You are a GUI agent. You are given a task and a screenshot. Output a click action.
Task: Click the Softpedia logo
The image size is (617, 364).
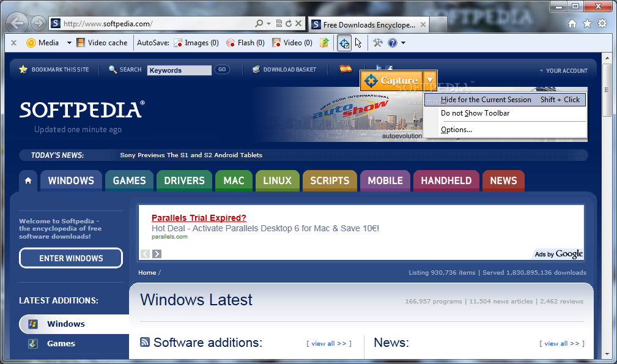pos(82,110)
